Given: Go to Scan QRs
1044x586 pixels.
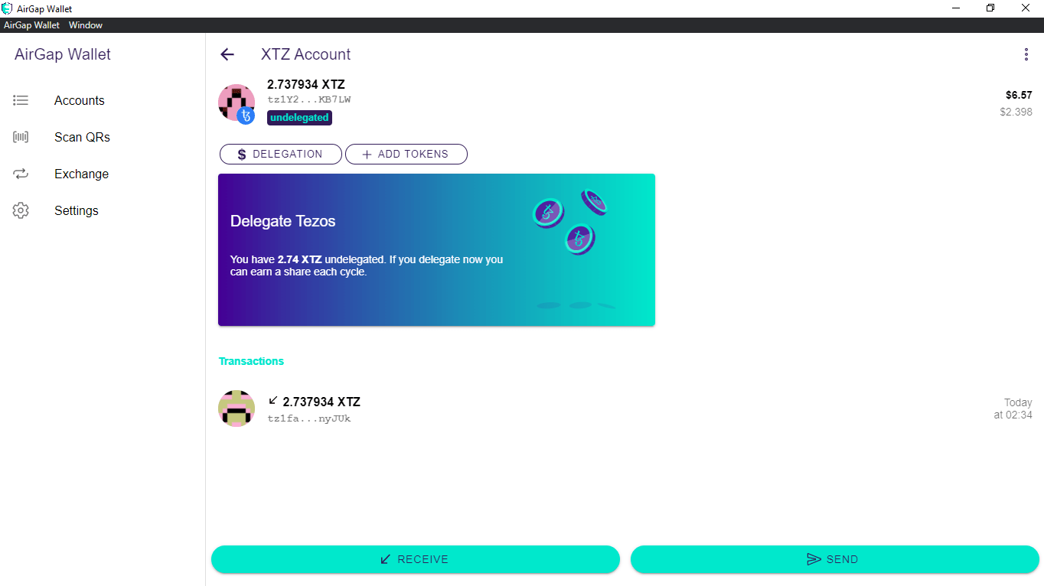Looking at the screenshot, I should tap(82, 137).
